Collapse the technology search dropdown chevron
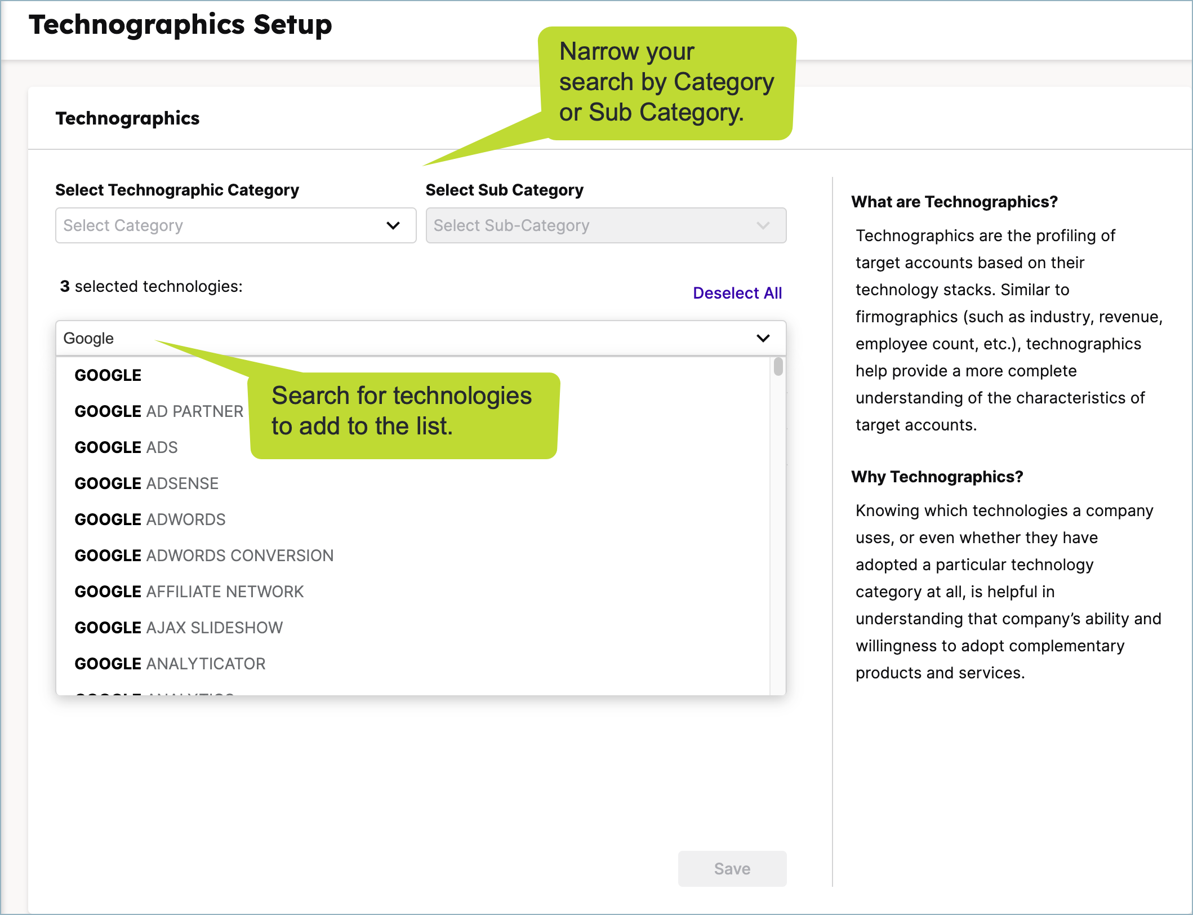This screenshot has height=915, width=1193. (763, 338)
